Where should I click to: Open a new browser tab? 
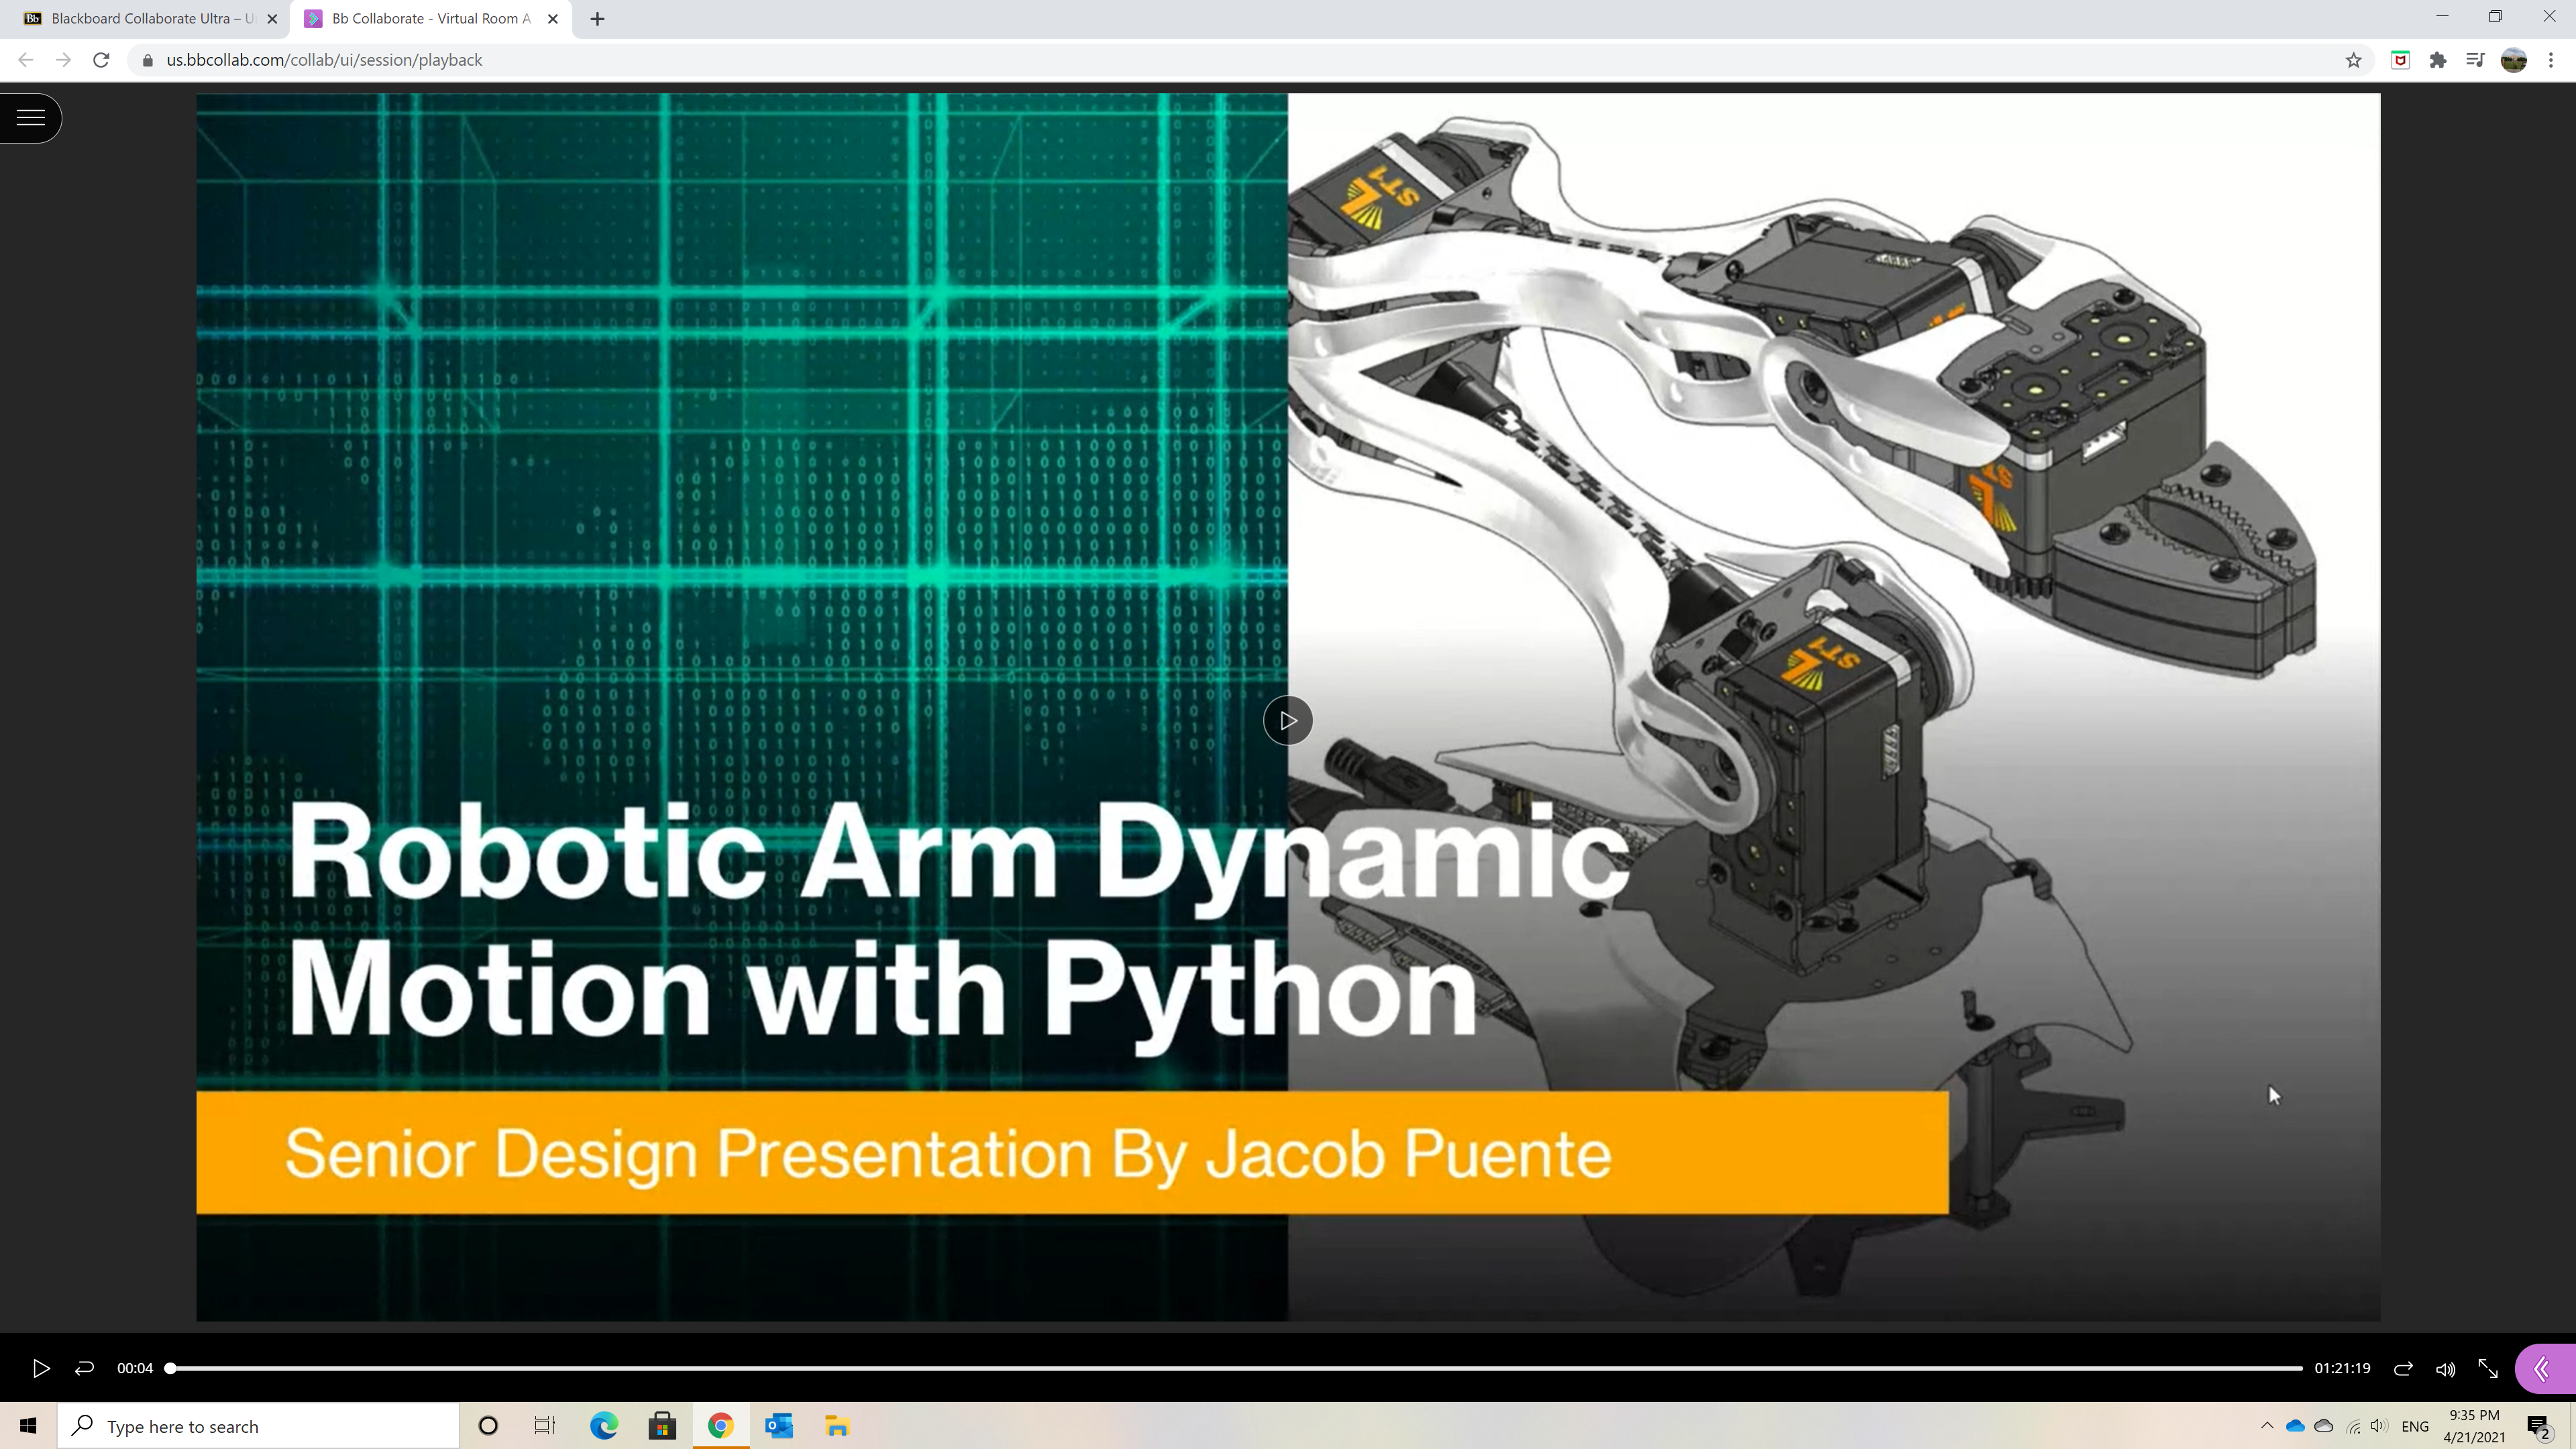tap(597, 19)
